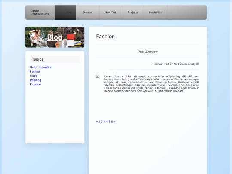
Task: Go to page 4
Action: [107, 122]
